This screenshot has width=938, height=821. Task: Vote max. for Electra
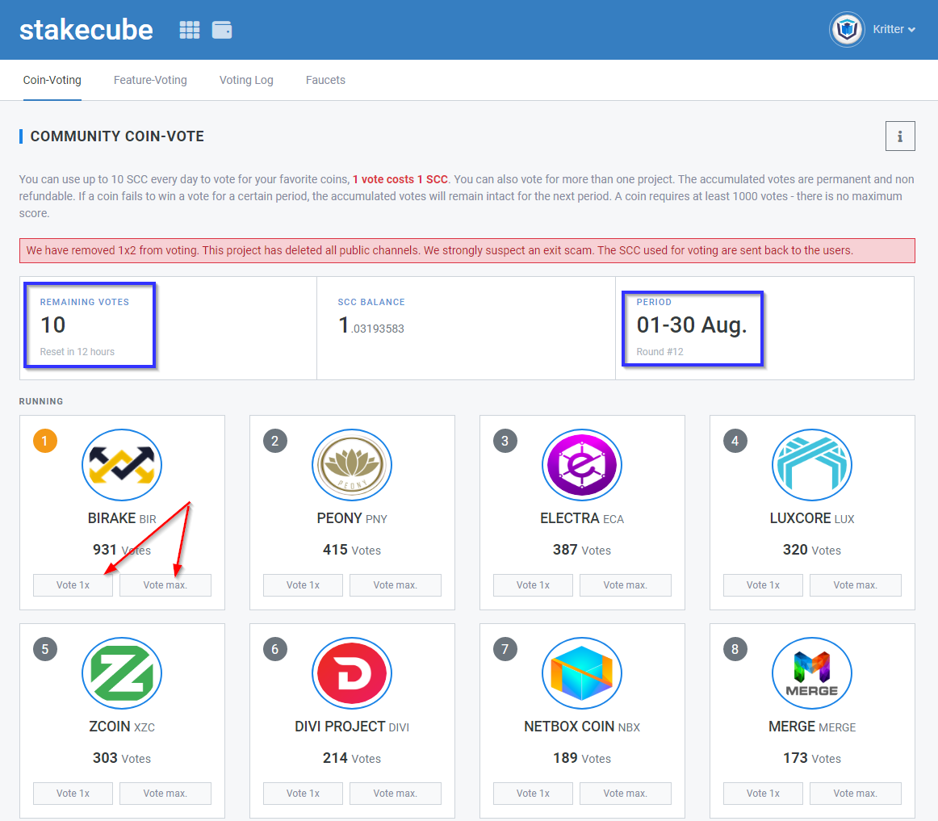click(x=625, y=585)
